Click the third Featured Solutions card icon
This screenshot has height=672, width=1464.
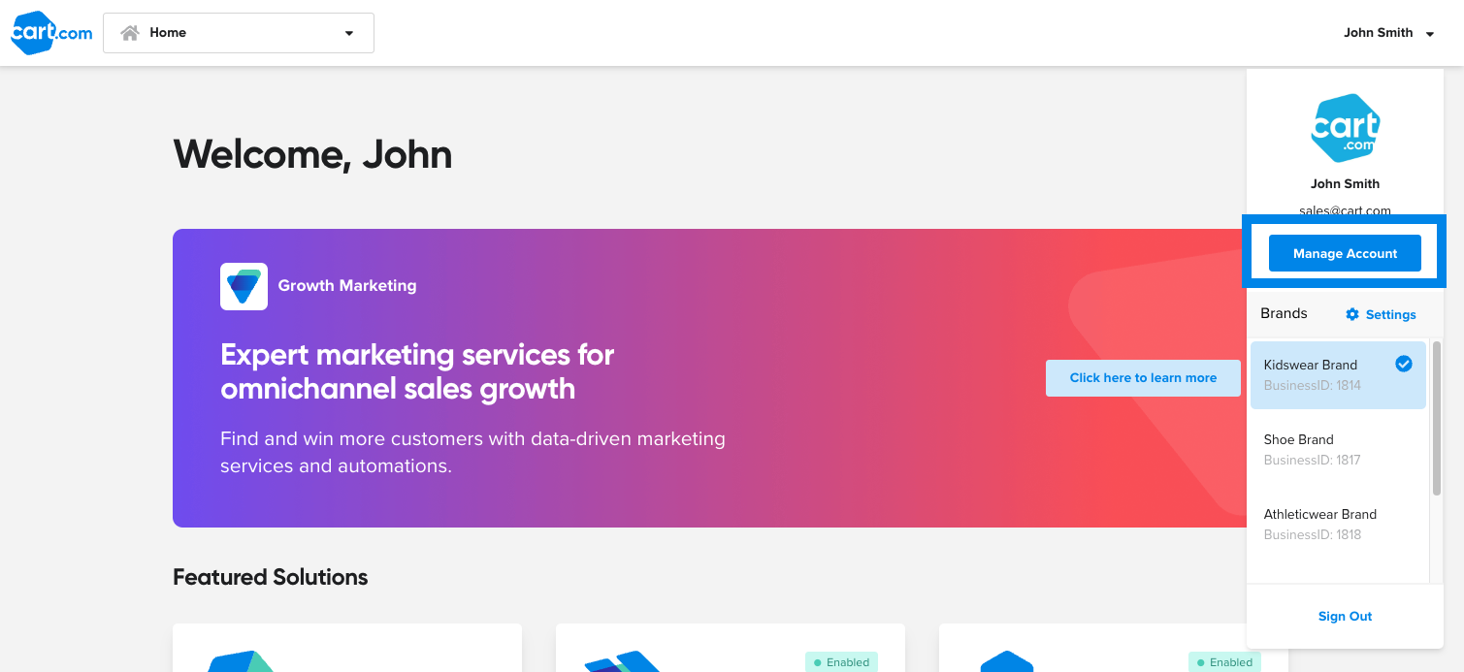point(1006,661)
